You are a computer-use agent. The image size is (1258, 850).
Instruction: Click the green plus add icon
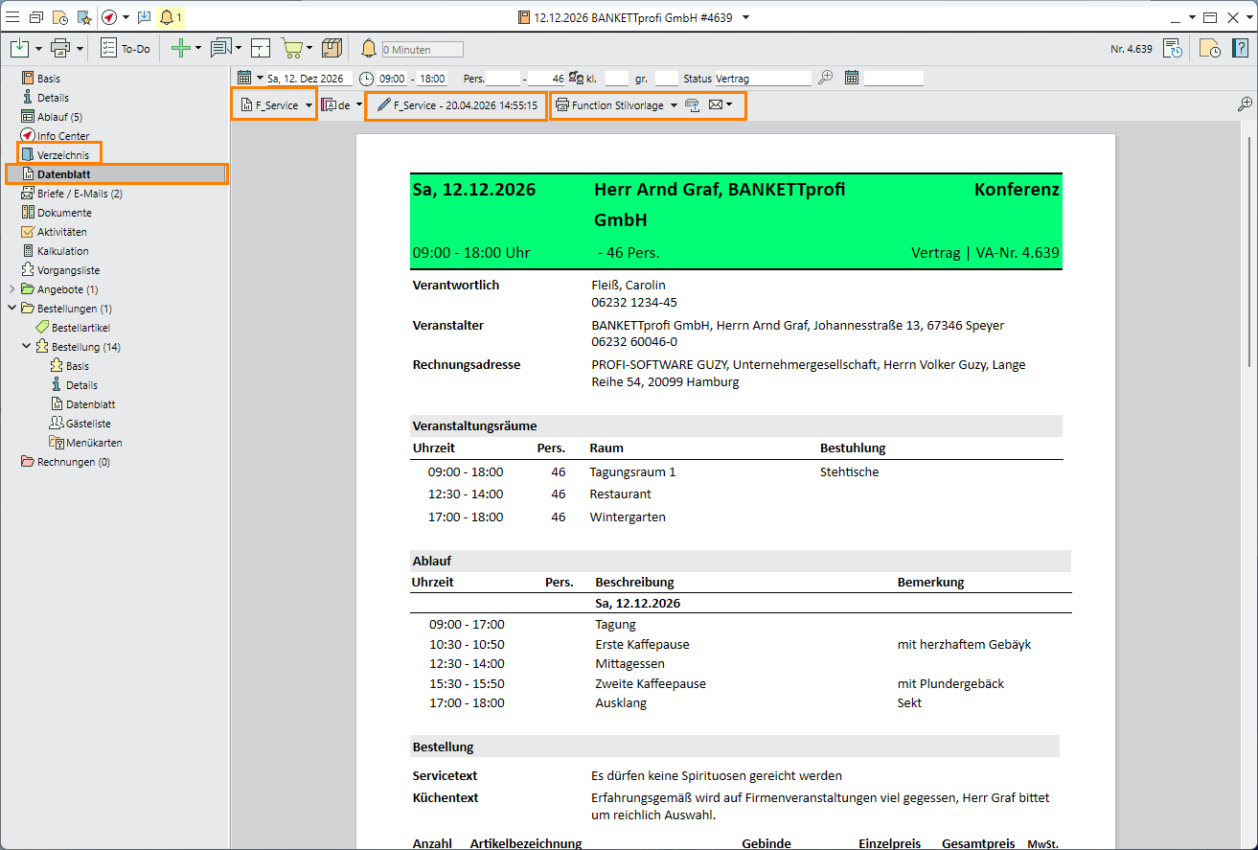tap(180, 48)
